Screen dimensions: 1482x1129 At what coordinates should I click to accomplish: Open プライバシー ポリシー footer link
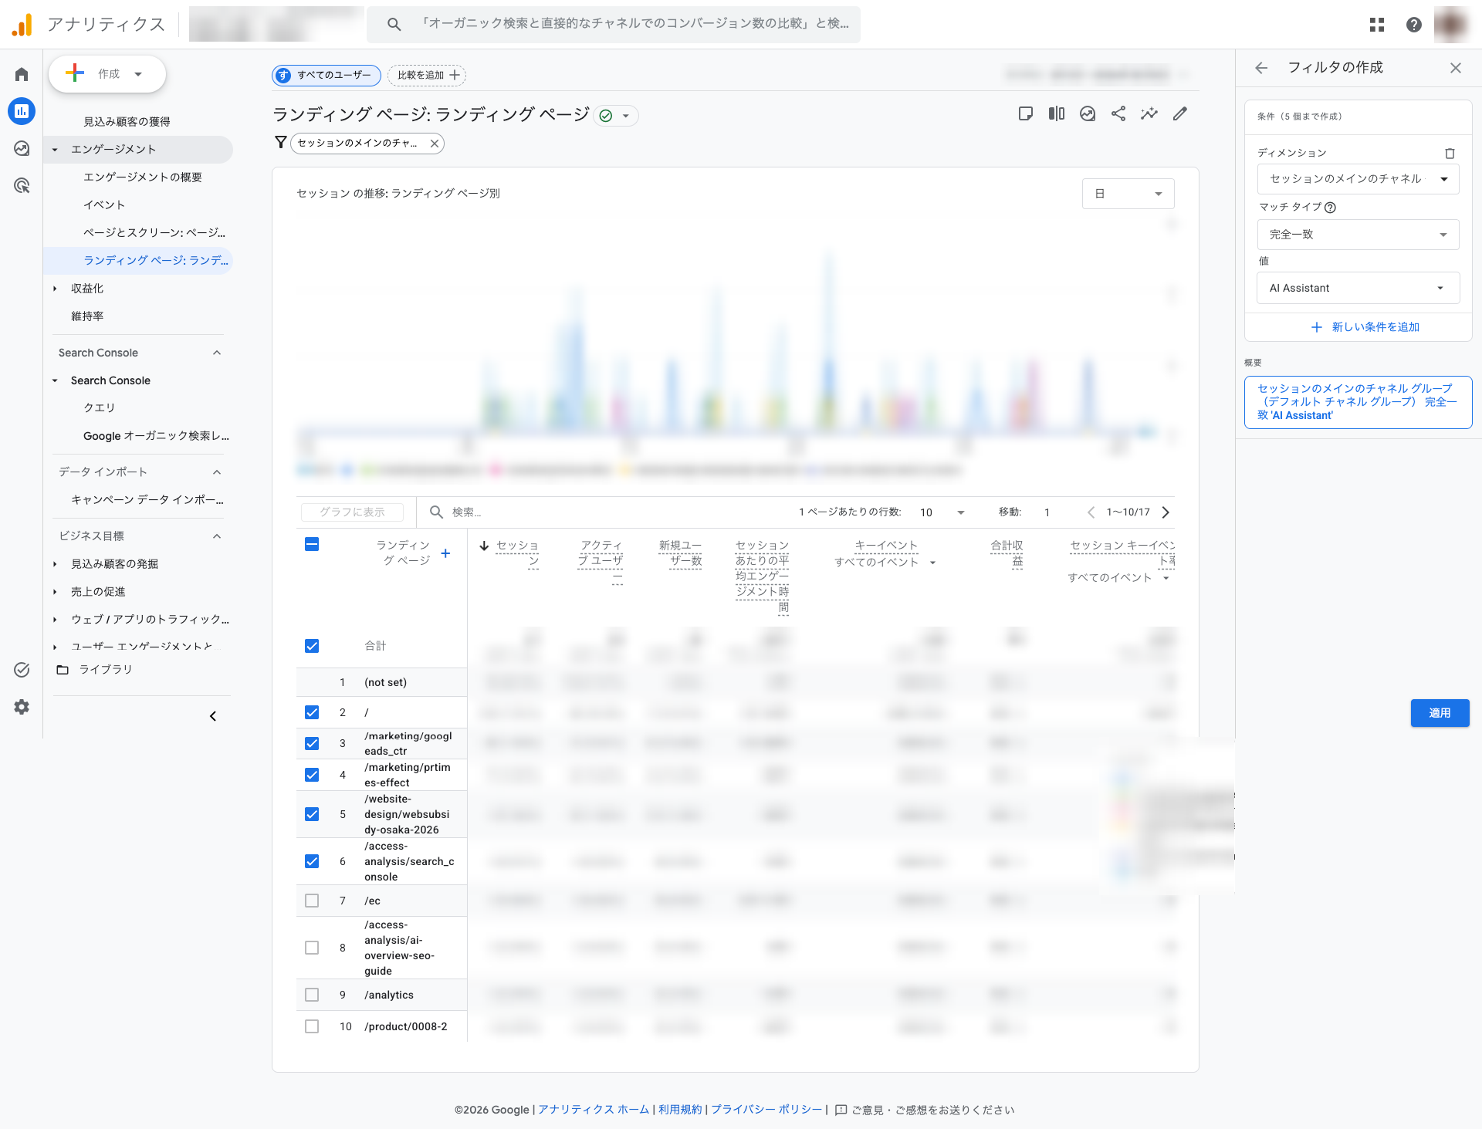coord(766,1110)
